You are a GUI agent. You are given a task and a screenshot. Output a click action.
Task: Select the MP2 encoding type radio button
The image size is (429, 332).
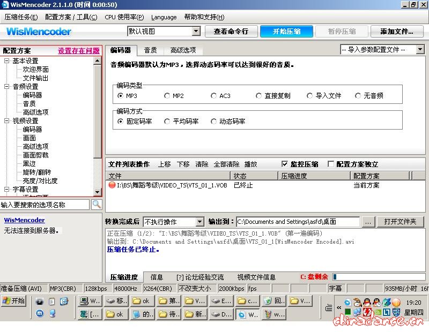click(x=167, y=96)
